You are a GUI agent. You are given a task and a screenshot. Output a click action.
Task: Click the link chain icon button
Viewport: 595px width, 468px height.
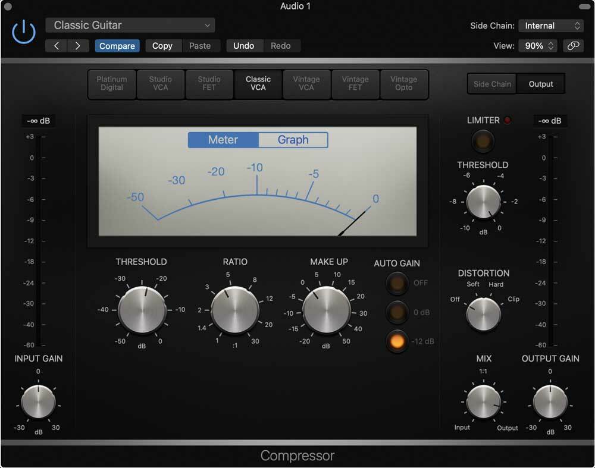pyautogui.click(x=573, y=46)
